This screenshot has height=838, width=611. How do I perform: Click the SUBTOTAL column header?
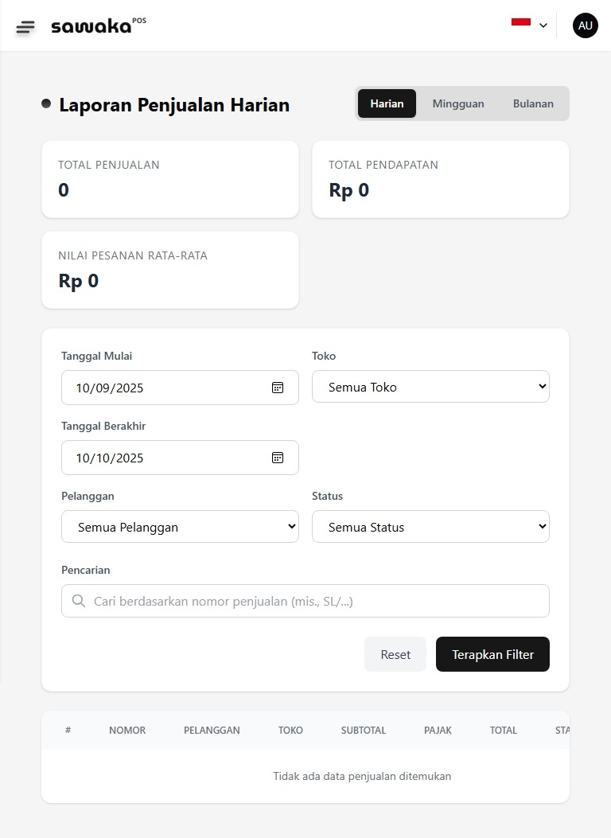(363, 731)
